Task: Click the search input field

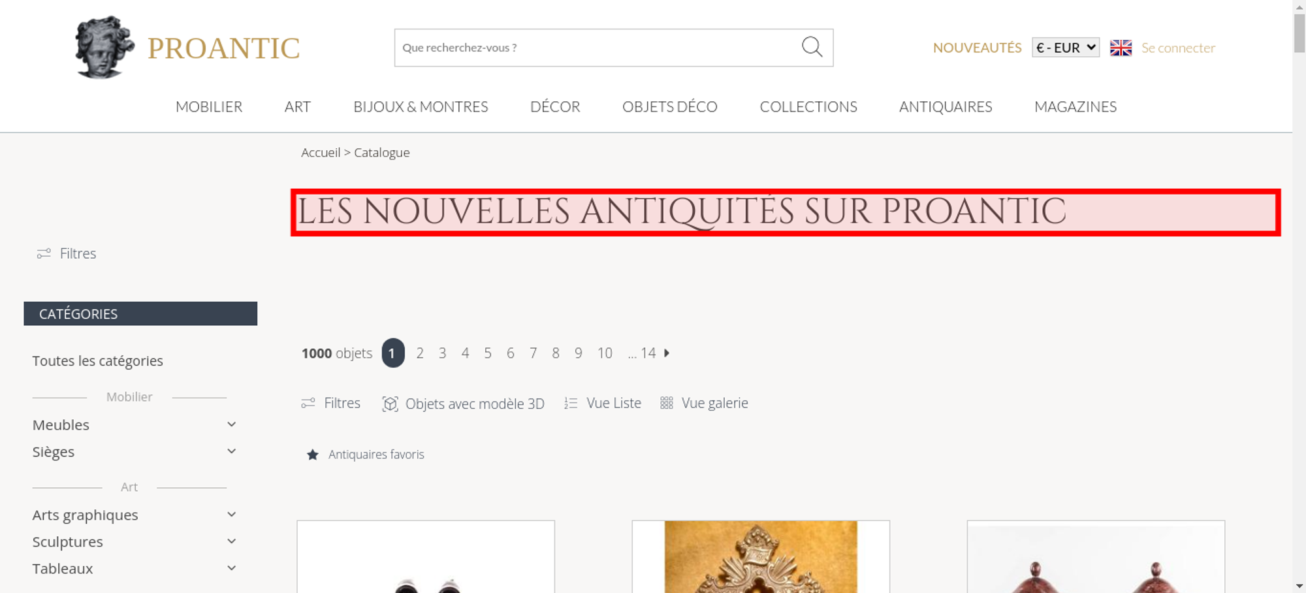Action: click(x=597, y=48)
